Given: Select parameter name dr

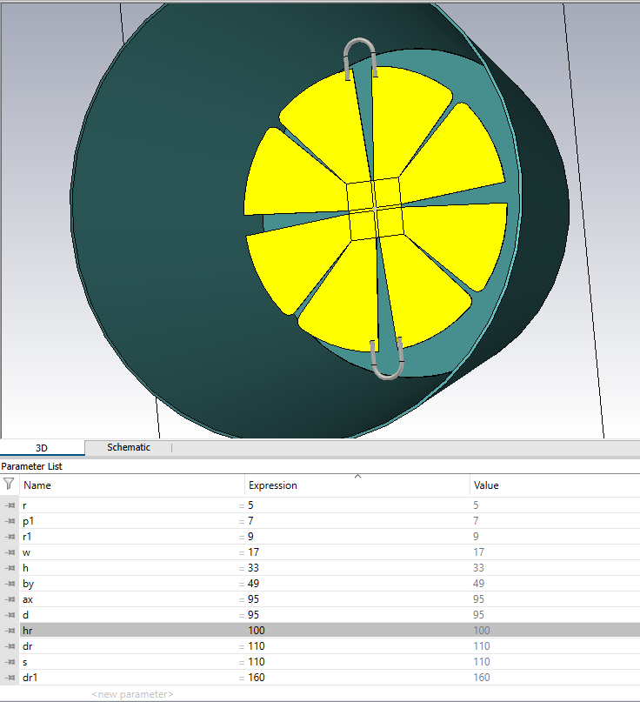Looking at the screenshot, I should point(27,646).
